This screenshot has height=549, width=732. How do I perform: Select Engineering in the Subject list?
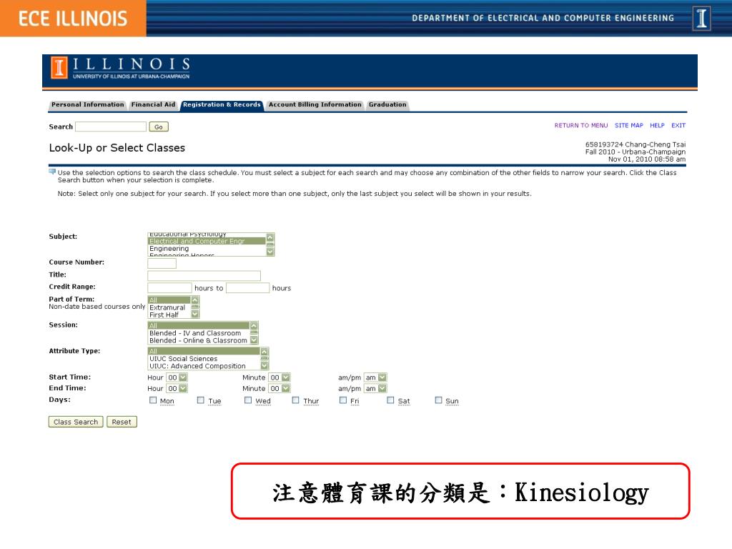207,248
